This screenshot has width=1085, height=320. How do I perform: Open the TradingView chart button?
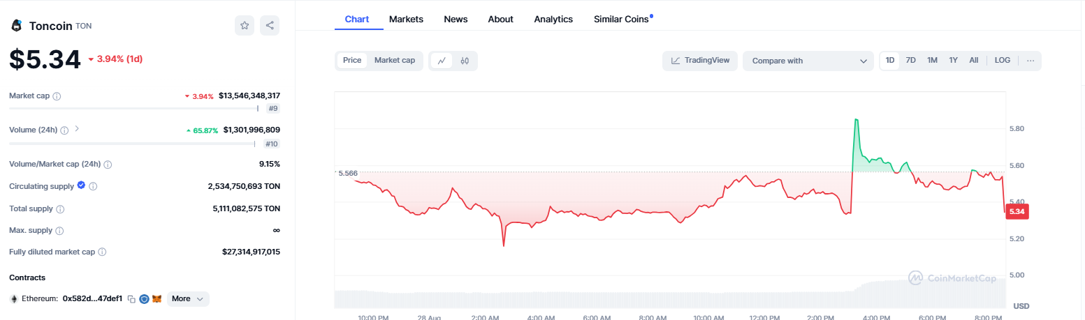tap(700, 61)
